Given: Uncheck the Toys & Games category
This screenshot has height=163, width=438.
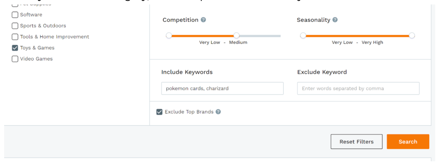Looking at the screenshot, I should 15,48.
